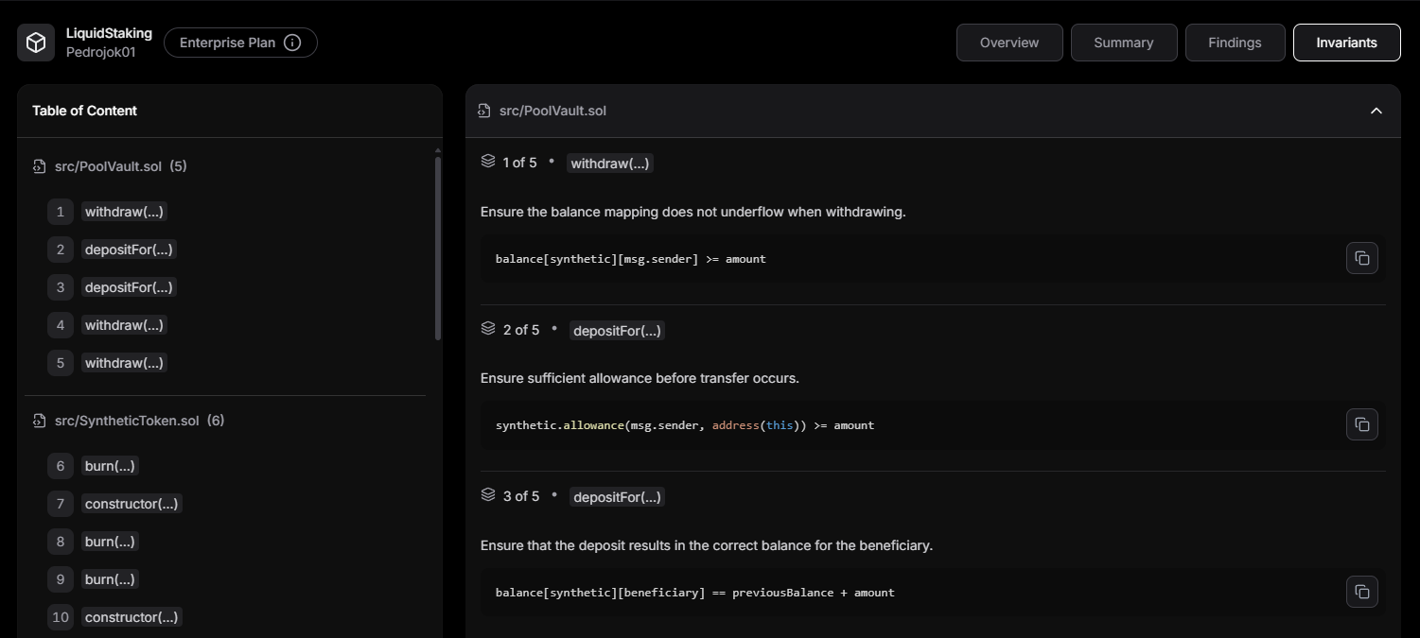
Task: Select item 9 burn(...) in table of content
Action: (x=110, y=579)
